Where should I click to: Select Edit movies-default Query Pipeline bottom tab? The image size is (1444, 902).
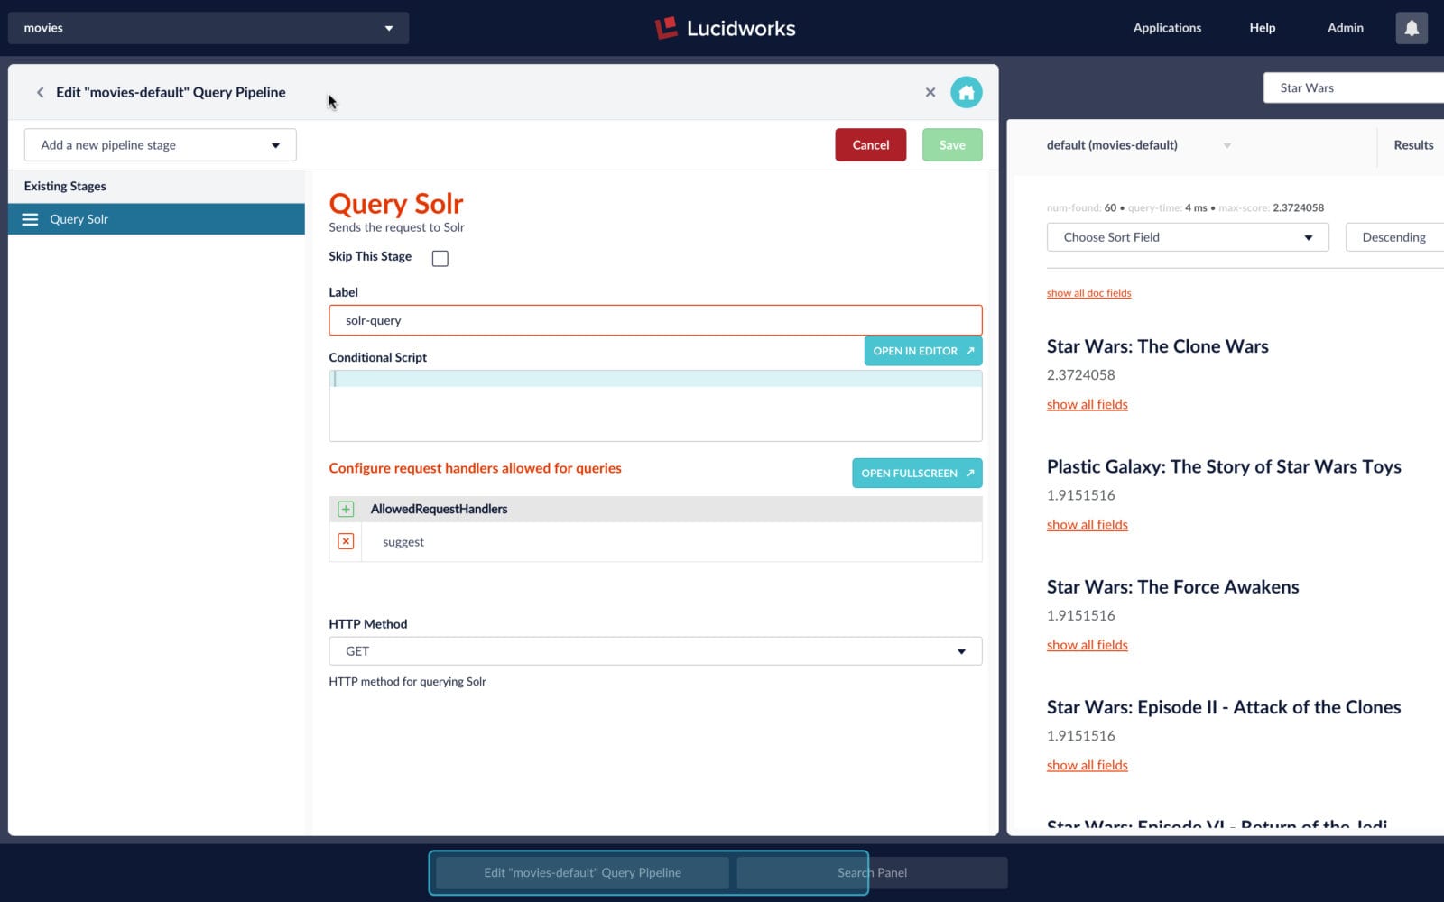(582, 872)
